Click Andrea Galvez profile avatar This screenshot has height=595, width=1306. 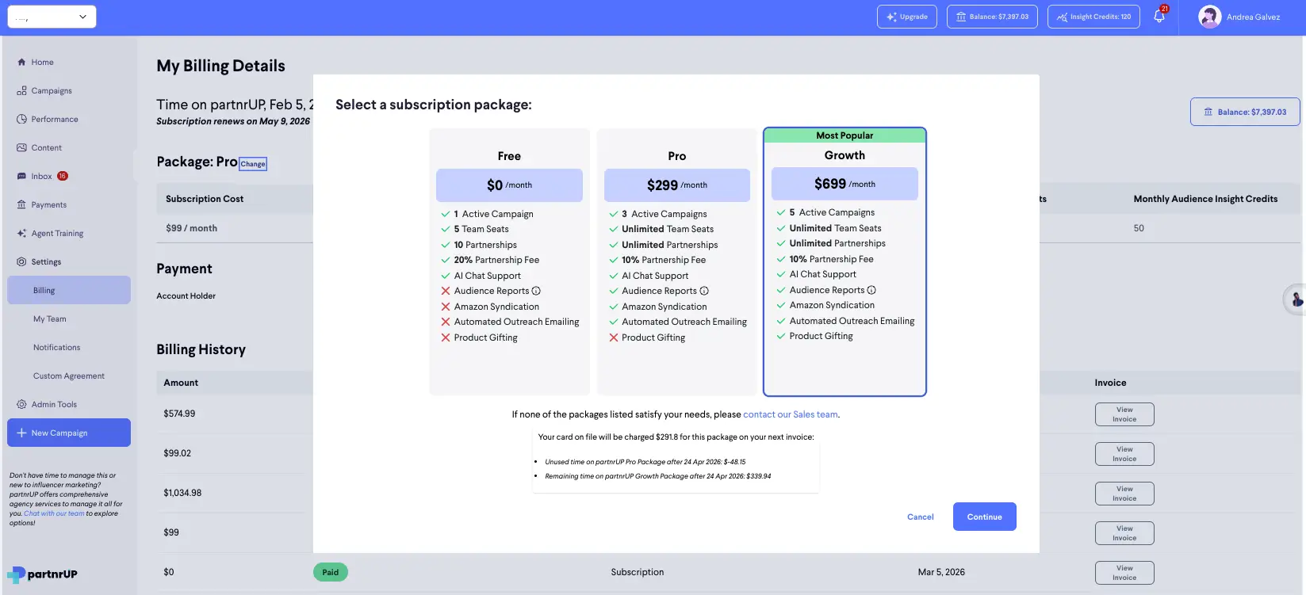(x=1209, y=17)
